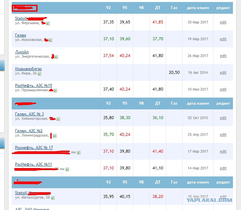
Task: Open map icon in РосНефть АЗС №11 row
Action: tap(67, 169)
